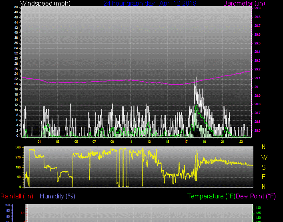Click humidity axis value 95
Screen dimensions: 283x222
[x=8, y=211]
